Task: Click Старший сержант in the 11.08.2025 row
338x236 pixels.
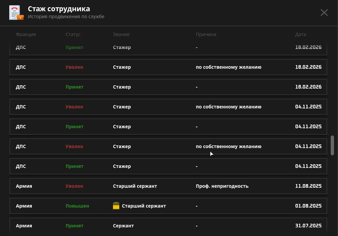Action: 135,186
